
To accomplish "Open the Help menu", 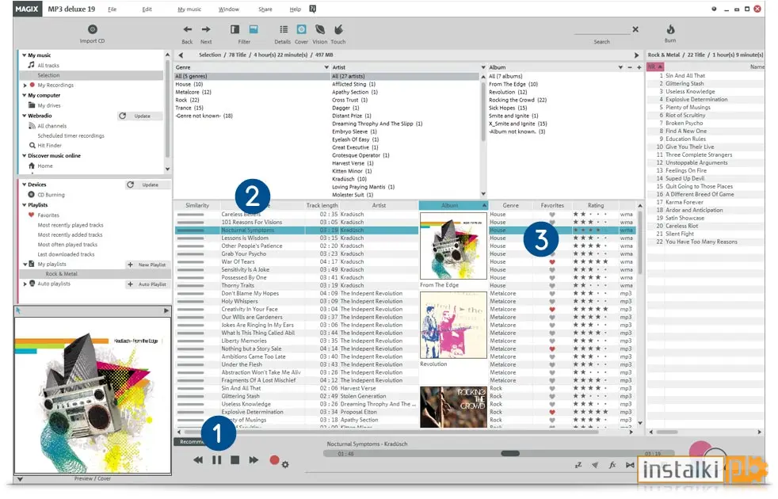I will coord(296,10).
